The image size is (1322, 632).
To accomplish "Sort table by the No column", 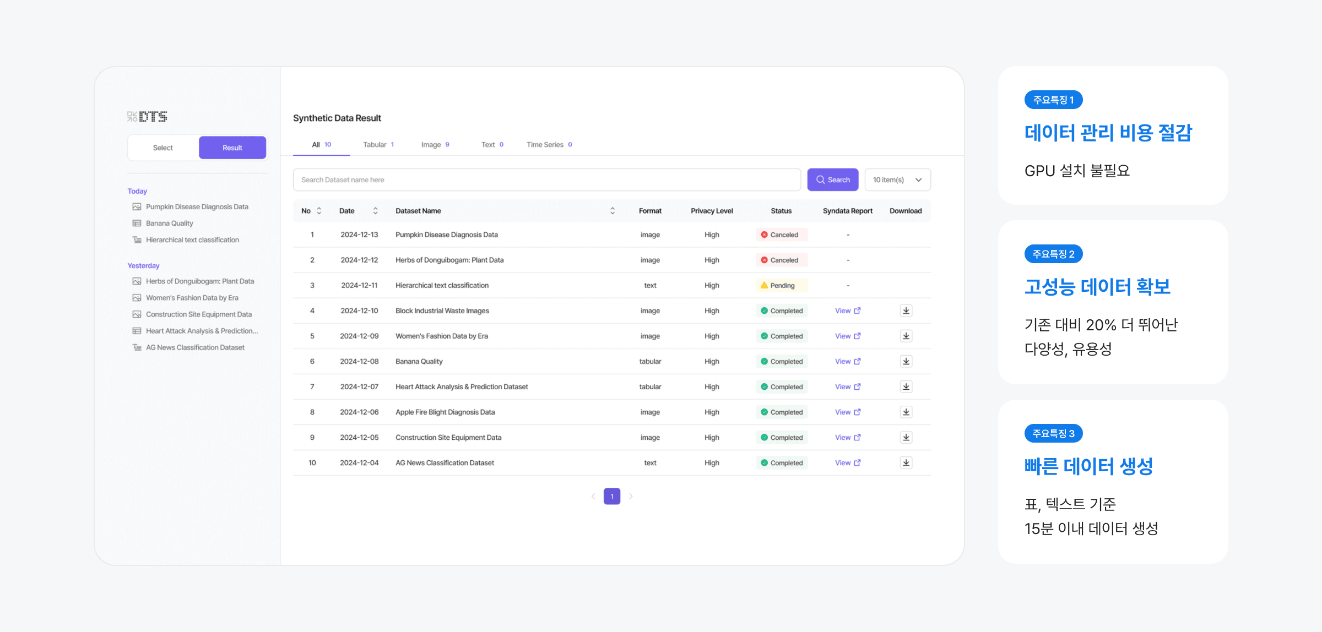I will 319,211.
